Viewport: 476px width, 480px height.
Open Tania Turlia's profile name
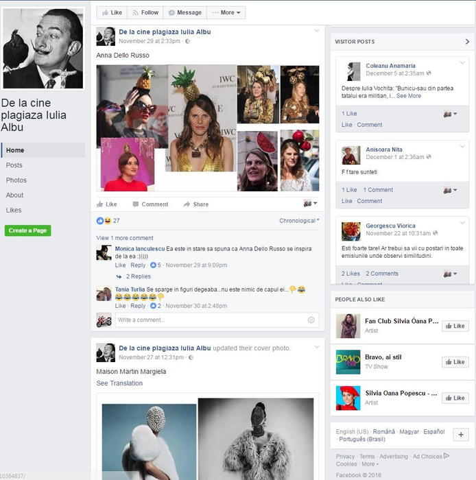[130, 289]
